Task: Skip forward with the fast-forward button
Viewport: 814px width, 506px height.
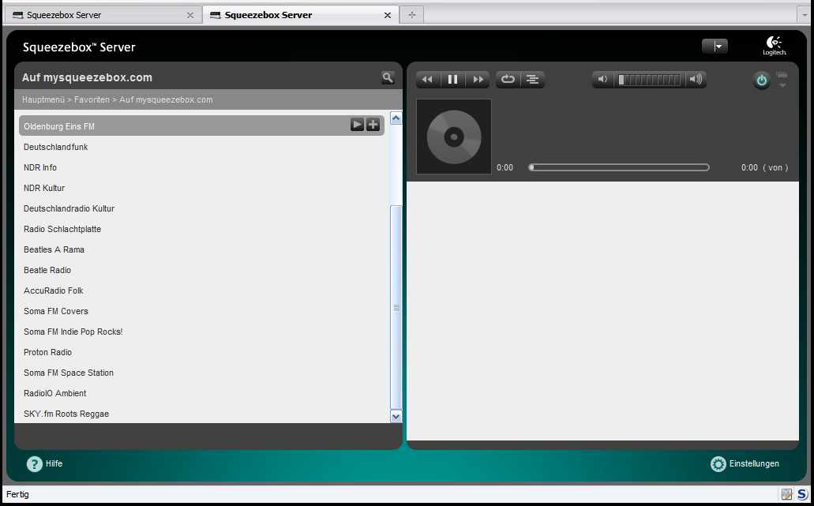Action: [x=478, y=79]
